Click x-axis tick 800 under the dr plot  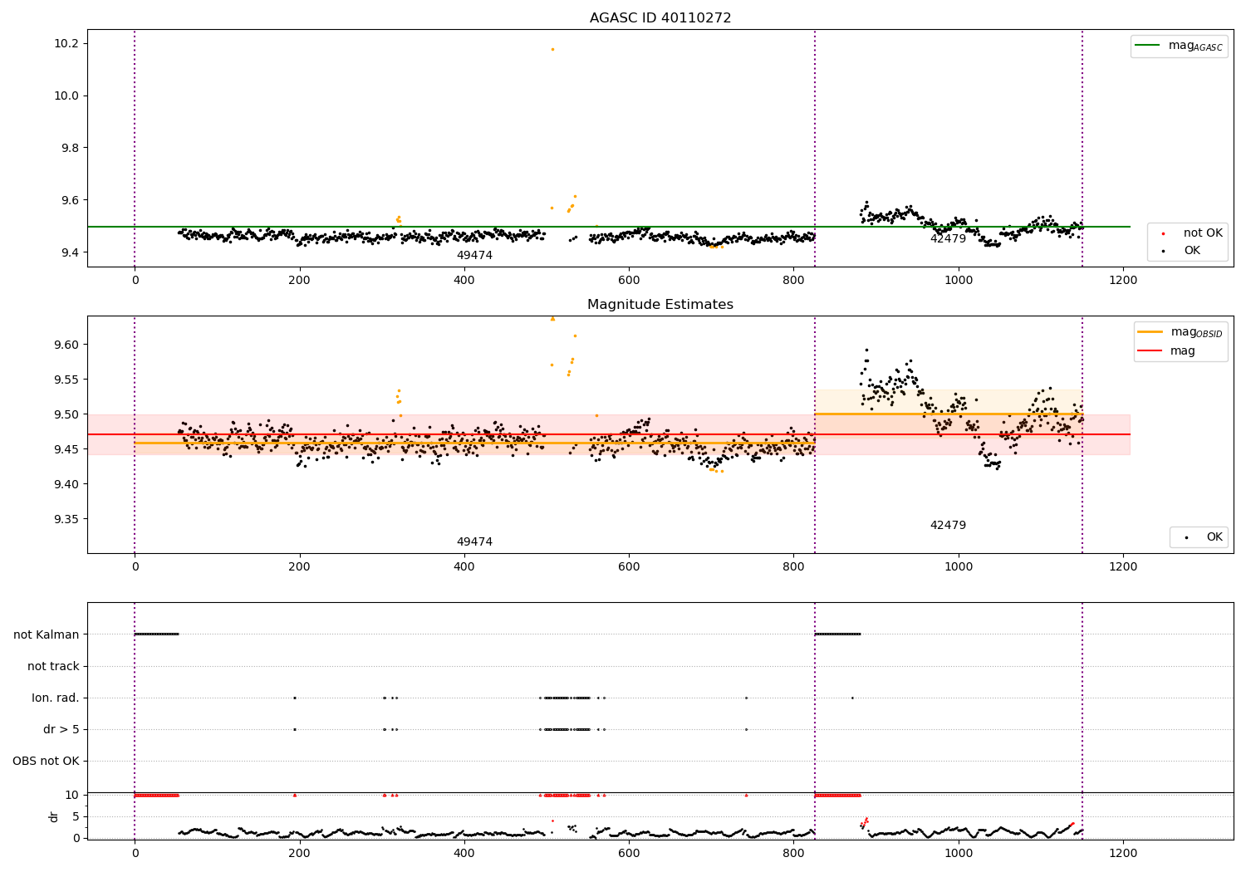coord(793,853)
